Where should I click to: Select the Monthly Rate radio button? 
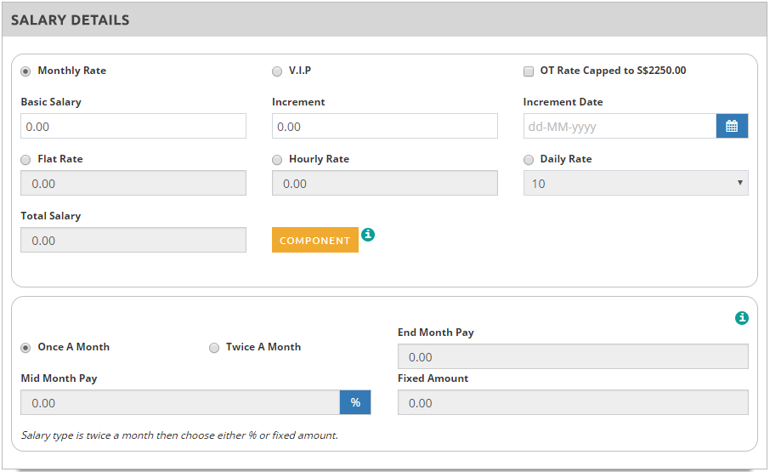[x=26, y=71]
